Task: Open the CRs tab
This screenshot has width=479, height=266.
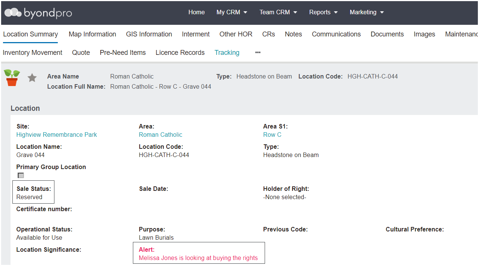Action: coord(269,34)
